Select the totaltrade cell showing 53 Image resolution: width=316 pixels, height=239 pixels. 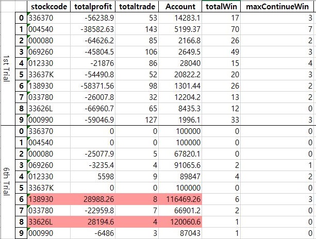(137, 18)
